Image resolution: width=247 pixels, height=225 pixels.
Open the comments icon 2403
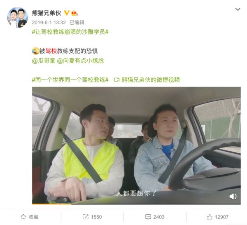[x=148, y=217]
